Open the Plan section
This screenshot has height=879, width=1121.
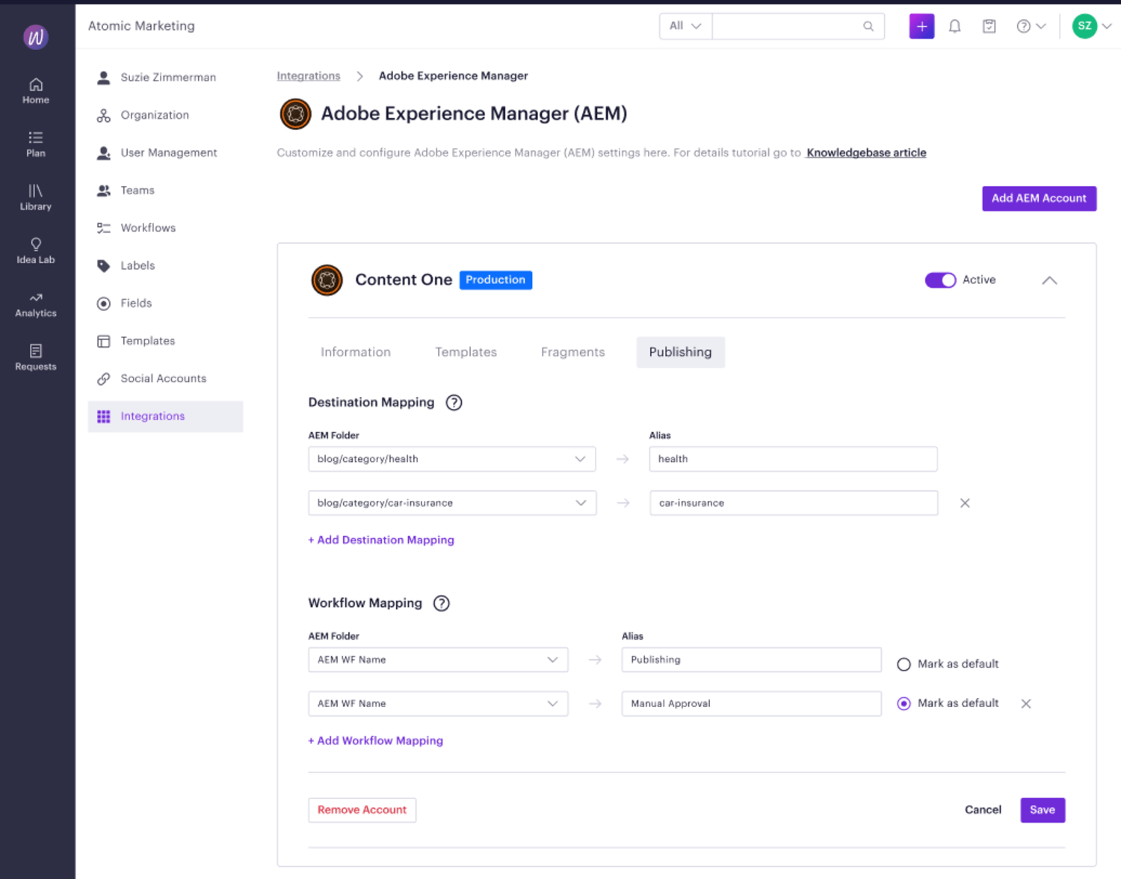(x=35, y=144)
